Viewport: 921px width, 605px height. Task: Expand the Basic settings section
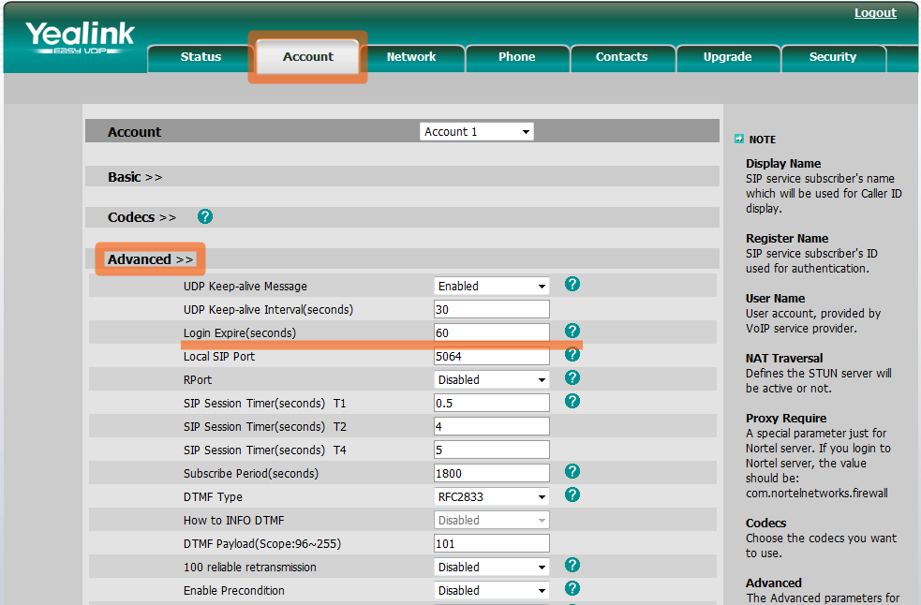[135, 177]
